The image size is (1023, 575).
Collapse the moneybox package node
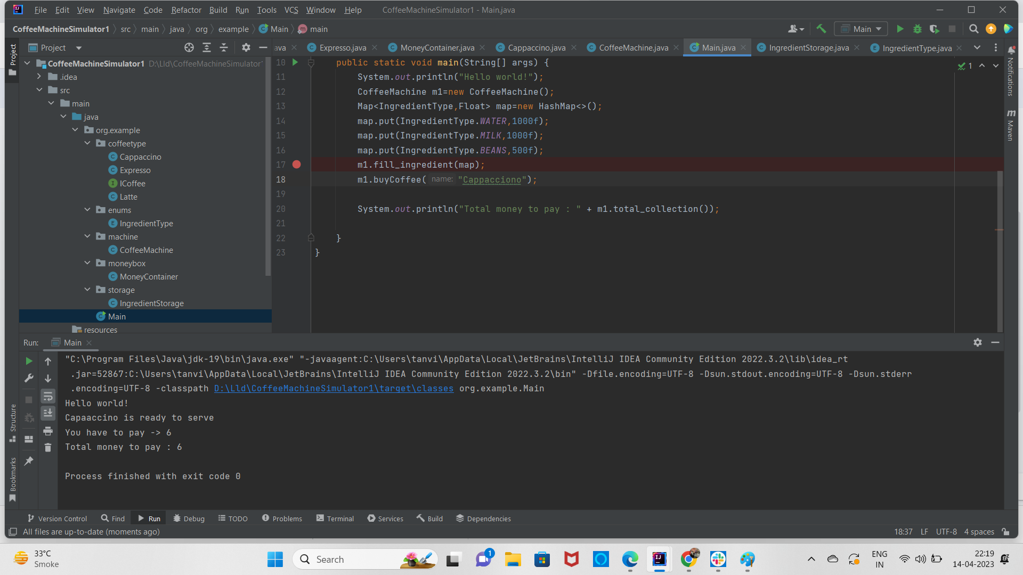87,264
